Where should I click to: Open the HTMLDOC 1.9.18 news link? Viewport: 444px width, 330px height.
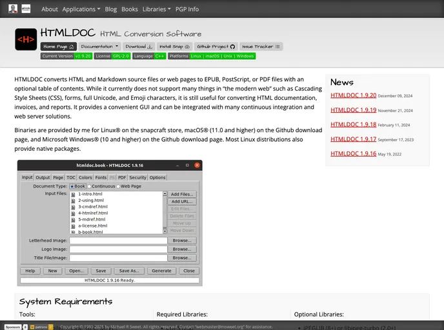(353, 124)
